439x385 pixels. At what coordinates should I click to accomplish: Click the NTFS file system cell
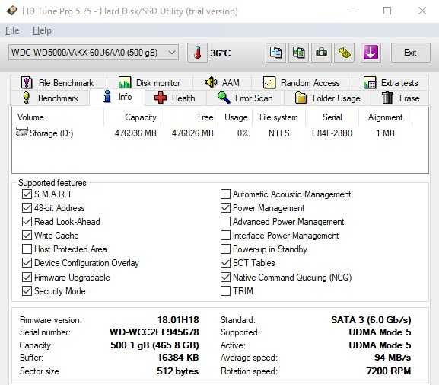(279, 133)
